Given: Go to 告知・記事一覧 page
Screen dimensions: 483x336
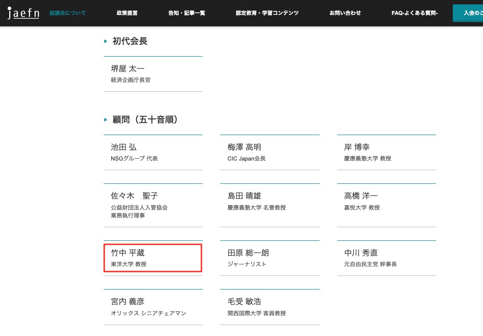Looking at the screenshot, I should (187, 13).
